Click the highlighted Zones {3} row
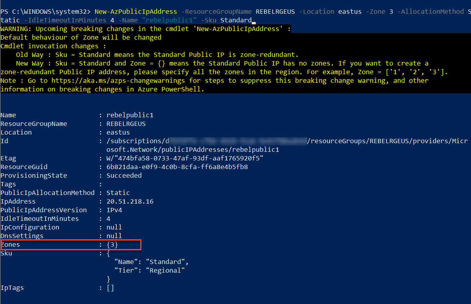Viewport: 471px width, 304px height. pos(71,245)
